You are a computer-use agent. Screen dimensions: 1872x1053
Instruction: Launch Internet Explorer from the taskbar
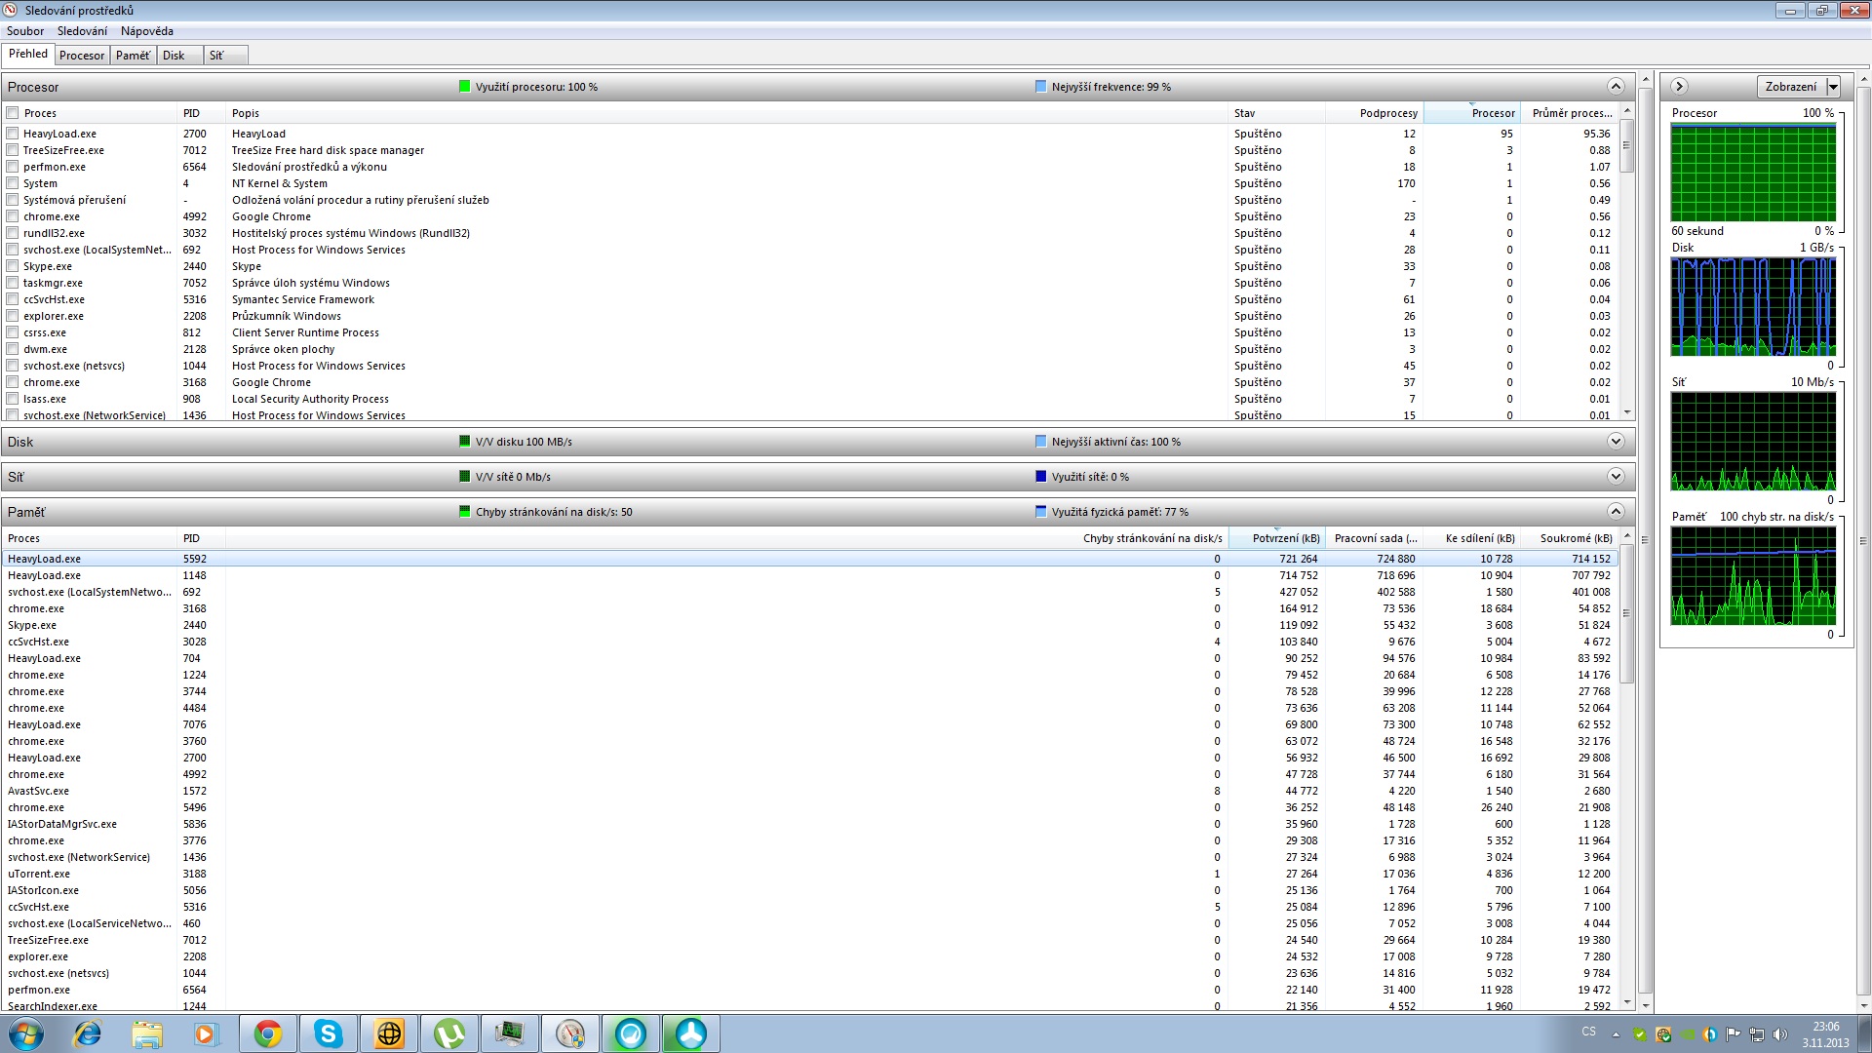88,1033
